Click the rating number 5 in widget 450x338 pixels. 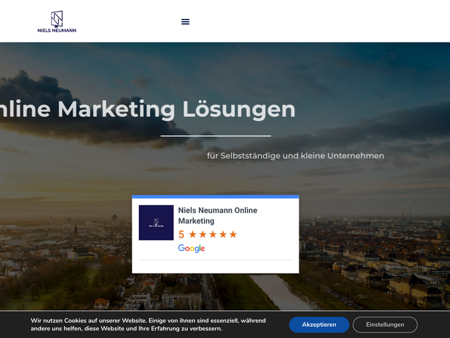click(181, 235)
